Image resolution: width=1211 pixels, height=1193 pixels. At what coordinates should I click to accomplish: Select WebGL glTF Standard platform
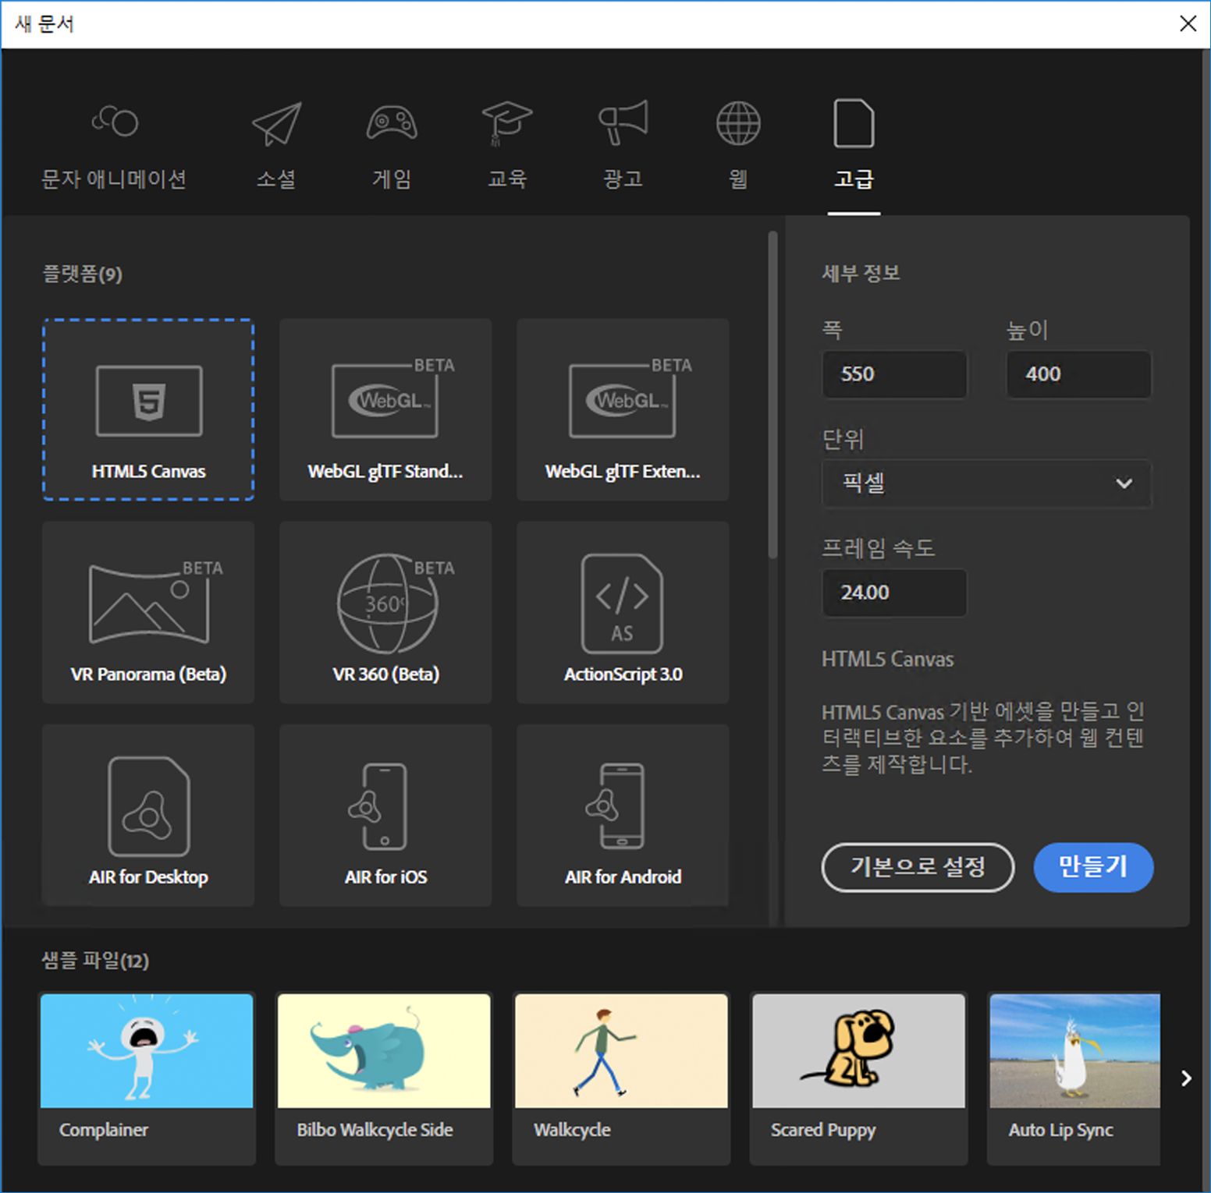(x=385, y=409)
